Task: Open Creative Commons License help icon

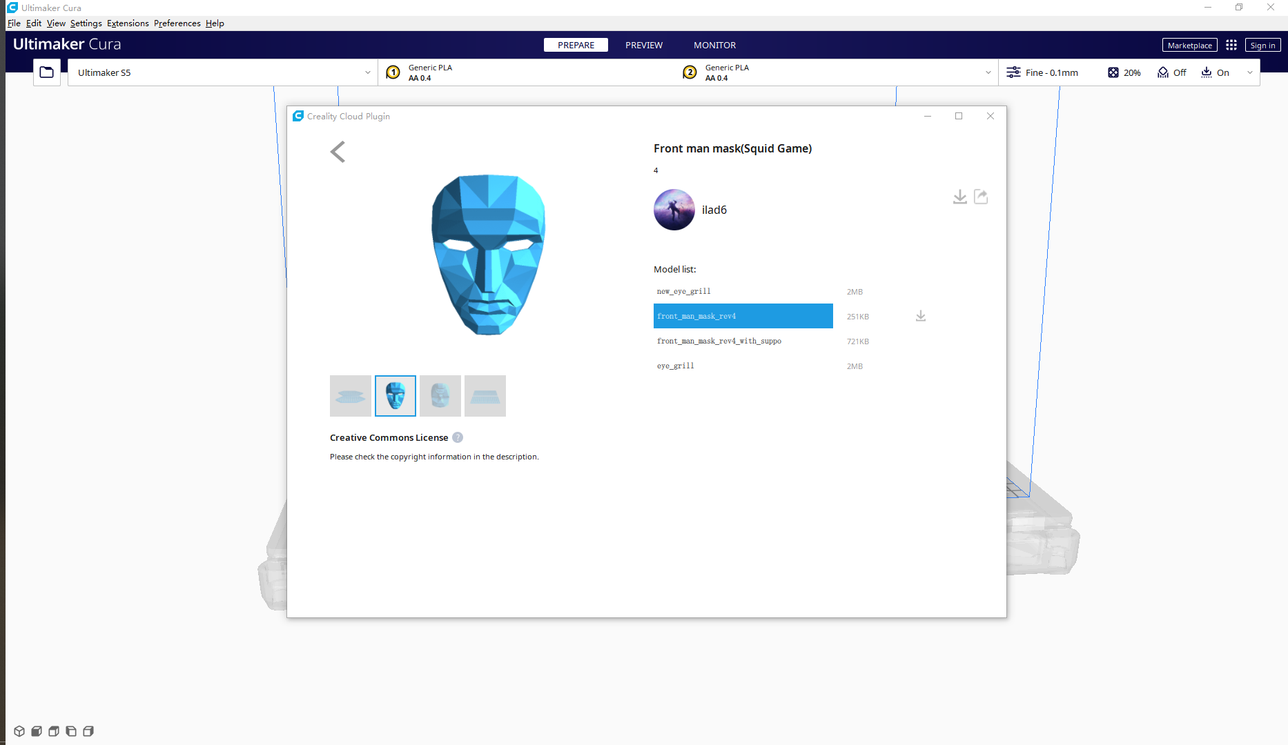Action: [458, 437]
